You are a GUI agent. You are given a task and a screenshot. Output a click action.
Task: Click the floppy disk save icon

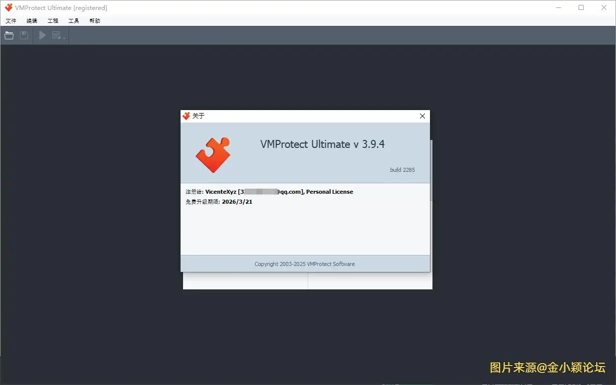[24, 35]
